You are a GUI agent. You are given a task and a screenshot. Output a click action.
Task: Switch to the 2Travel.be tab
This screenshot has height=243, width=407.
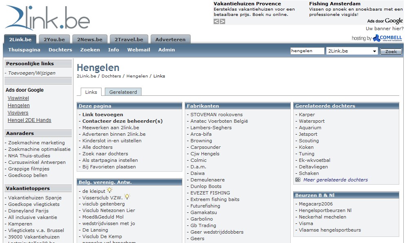tap(129, 39)
